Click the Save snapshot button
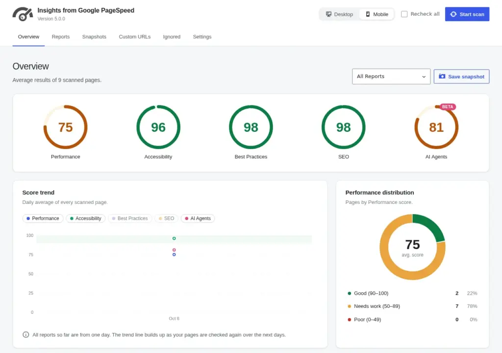The width and height of the screenshot is (502, 353). (461, 76)
